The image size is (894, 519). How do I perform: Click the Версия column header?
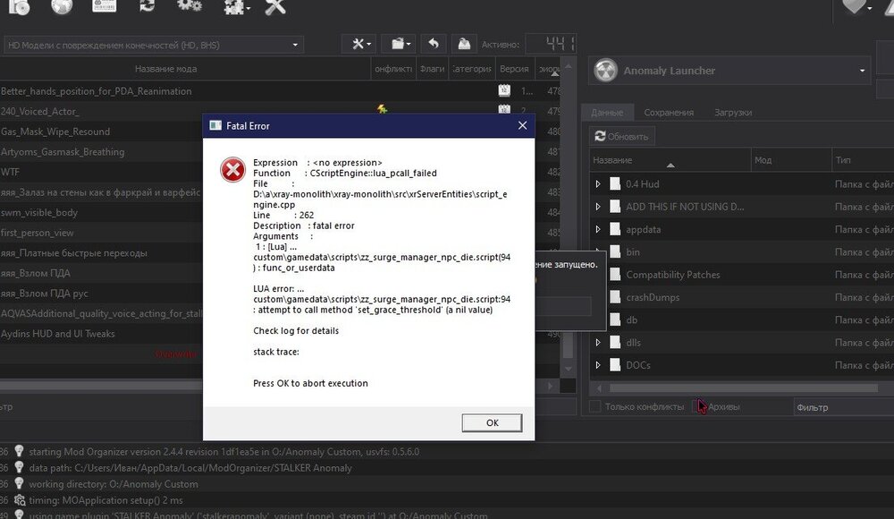[514, 68]
